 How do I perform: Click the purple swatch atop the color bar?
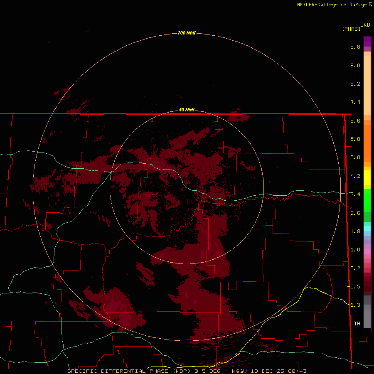[367, 42]
